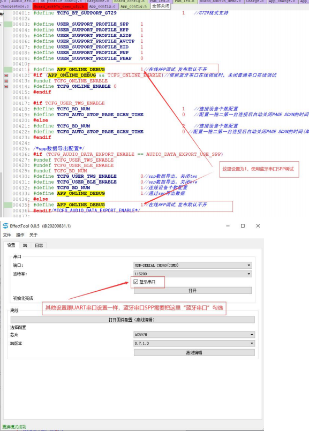
Task: Click TCFG_ONLINE_ENABLE define on line 00414
Action: pos(84,86)
